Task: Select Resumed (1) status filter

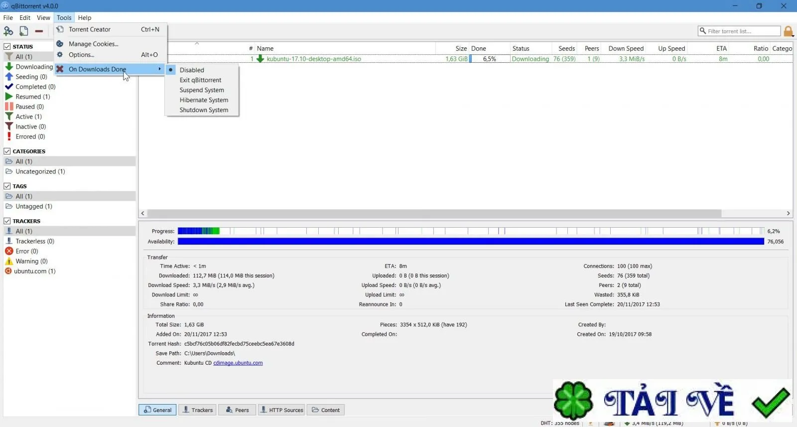Action: coord(32,97)
